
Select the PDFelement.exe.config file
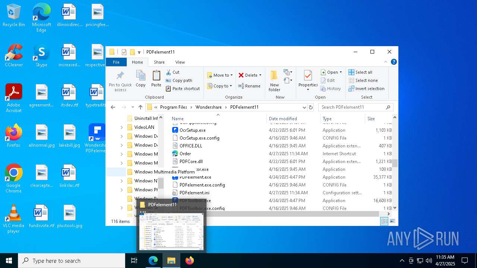tap(202, 185)
